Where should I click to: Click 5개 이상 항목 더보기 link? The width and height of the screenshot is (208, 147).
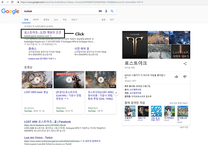(179, 103)
